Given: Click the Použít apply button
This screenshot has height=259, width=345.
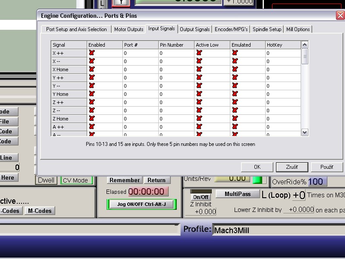Looking at the screenshot, I should tap(326, 167).
